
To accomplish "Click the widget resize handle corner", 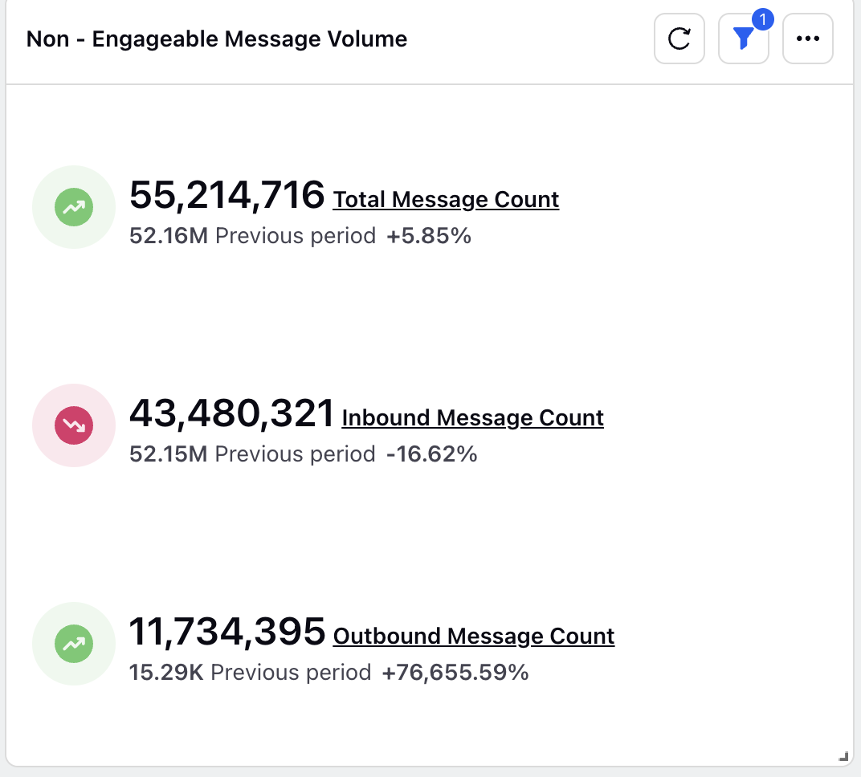I will tap(843, 755).
